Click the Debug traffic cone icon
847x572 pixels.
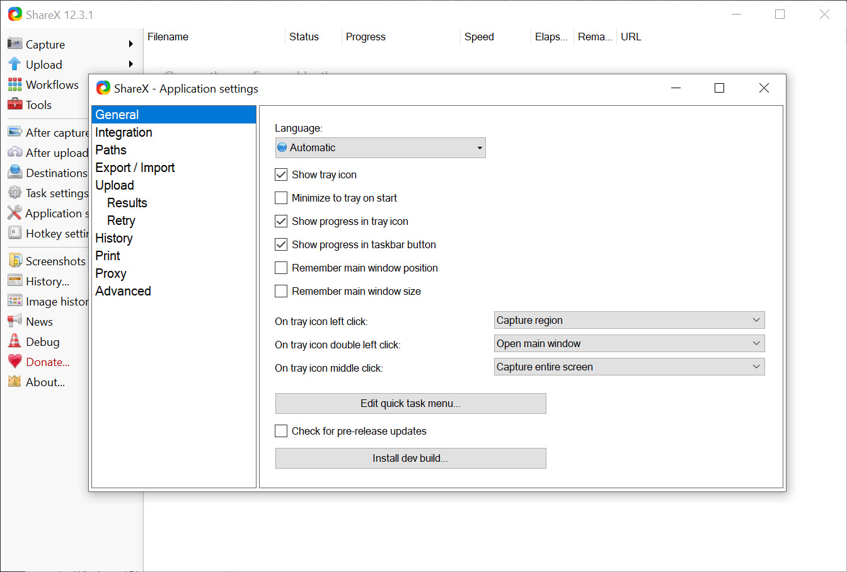click(x=14, y=341)
